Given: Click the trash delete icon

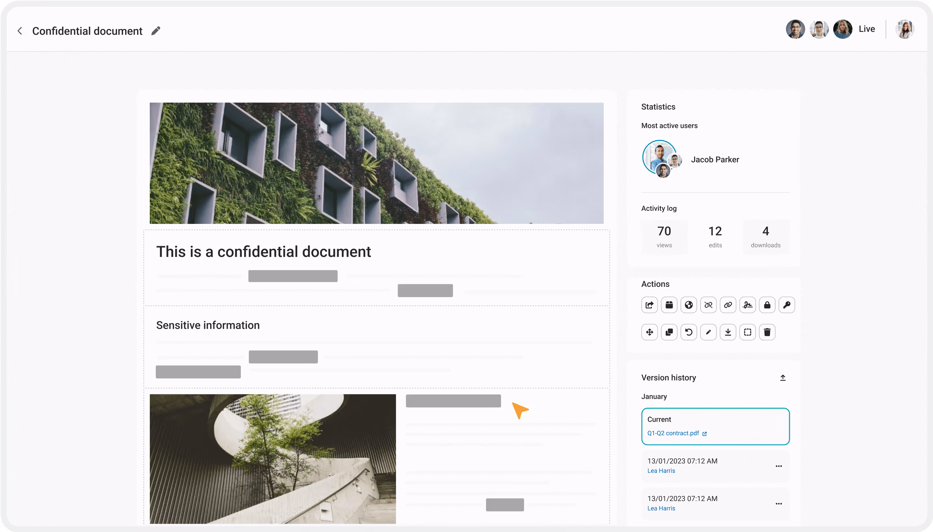Looking at the screenshot, I should pos(767,332).
